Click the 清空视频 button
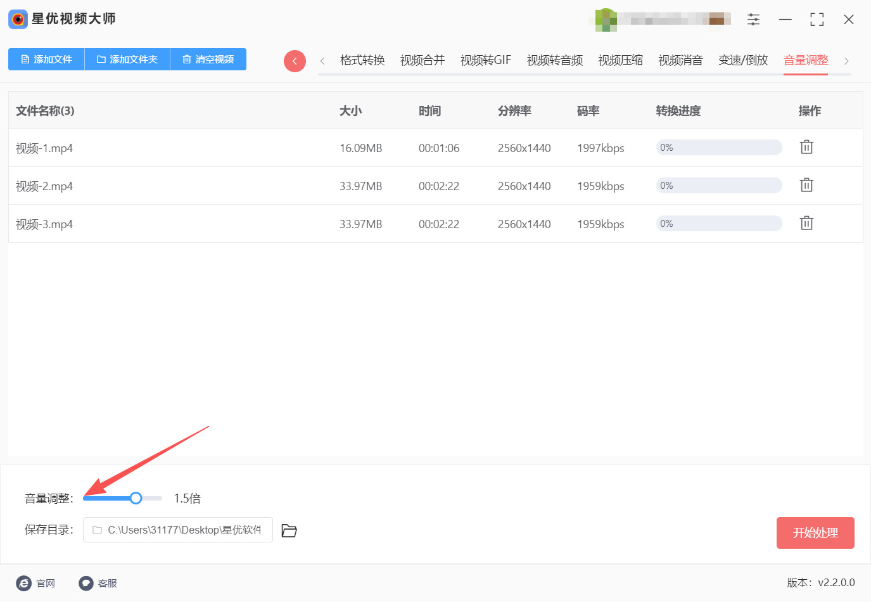This screenshot has width=871, height=602. pos(208,60)
